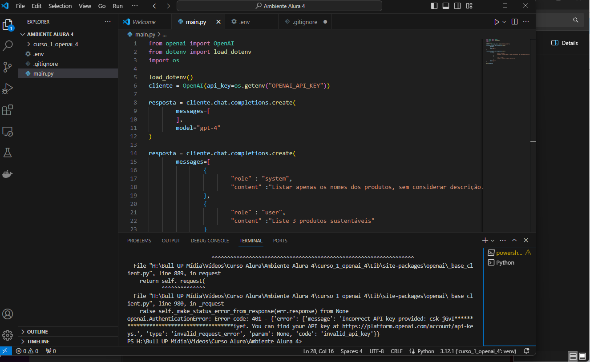The height and width of the screenshot is (362, 590).
Task: Open the Remote Explorer icon
Action: click(8, 131)
